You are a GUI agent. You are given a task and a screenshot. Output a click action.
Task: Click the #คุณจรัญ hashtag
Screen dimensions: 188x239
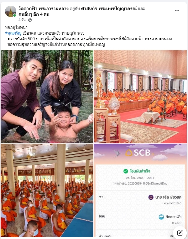click(x=13, y=33)
